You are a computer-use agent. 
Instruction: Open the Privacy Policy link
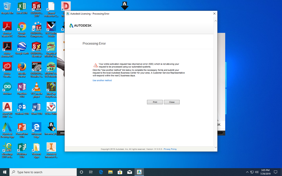click(x=170, y=149)
